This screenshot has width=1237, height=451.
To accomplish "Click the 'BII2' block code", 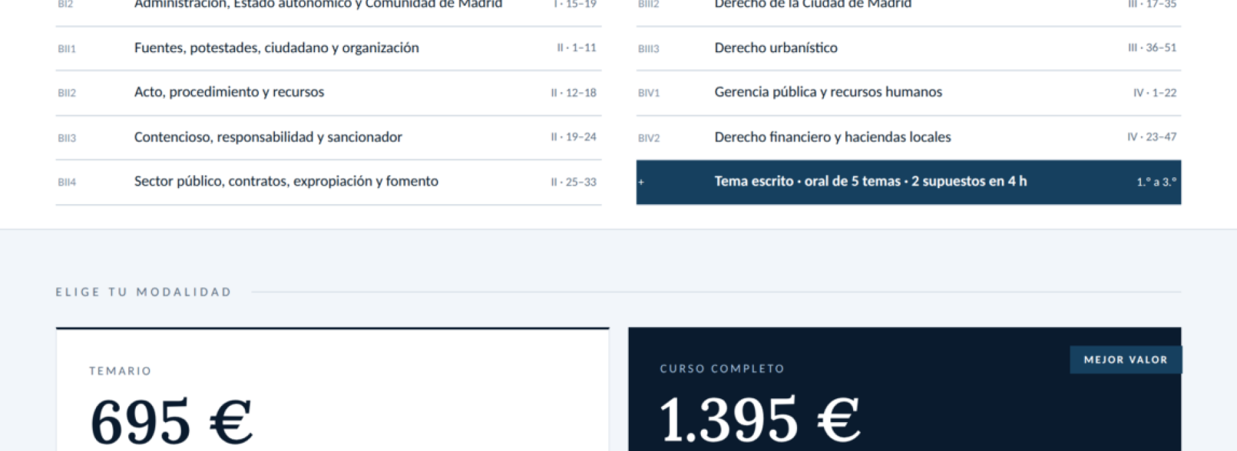I will click(67, 93).
